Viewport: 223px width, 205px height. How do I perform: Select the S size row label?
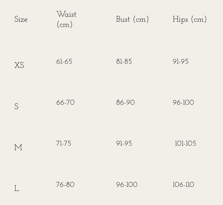coord(16,107)
